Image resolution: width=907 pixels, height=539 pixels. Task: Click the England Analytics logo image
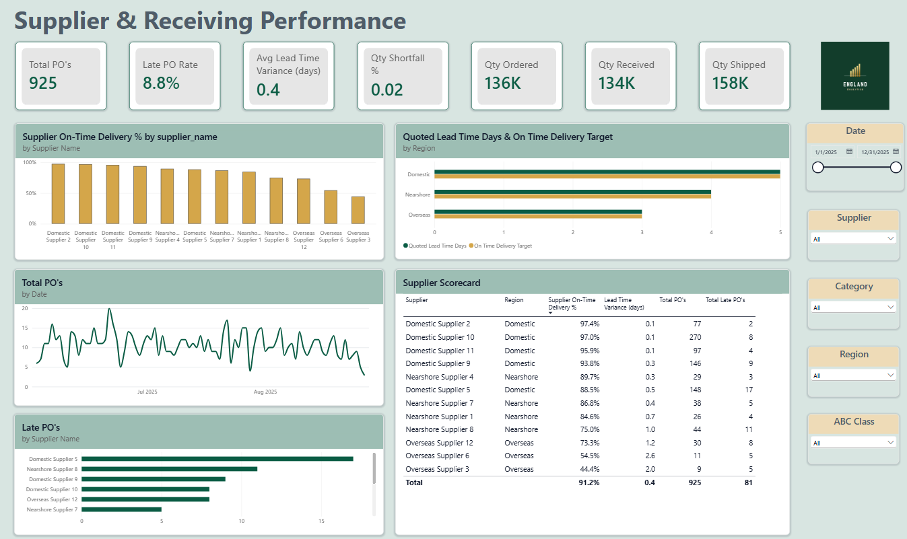coord(854,75)
